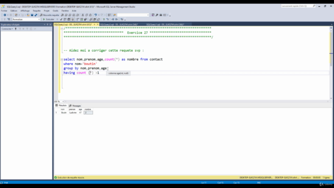Click the increase indent icon
Image resolution: width=334 pixels, height=188 pixels.
pos(116,19)
